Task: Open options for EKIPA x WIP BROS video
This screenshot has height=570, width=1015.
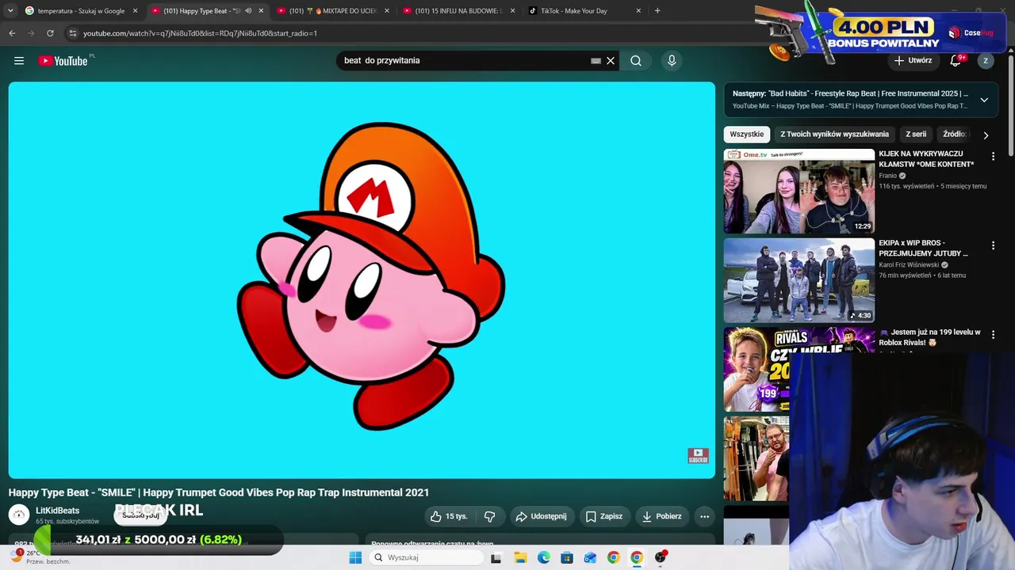Action: [x=993, y=246]
